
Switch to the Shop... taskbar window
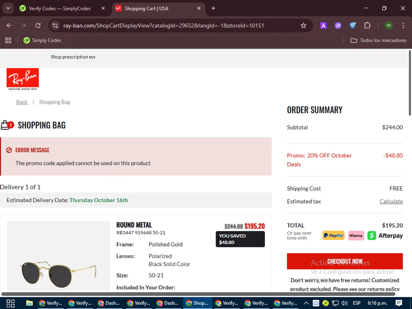point(197,303)
